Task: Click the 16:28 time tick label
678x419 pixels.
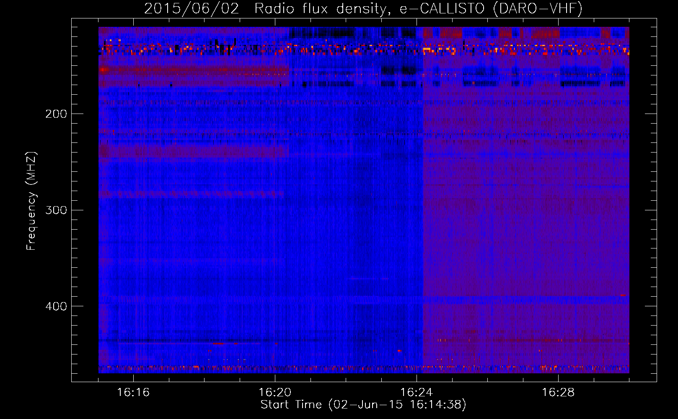Action: [x=558, y=393]
